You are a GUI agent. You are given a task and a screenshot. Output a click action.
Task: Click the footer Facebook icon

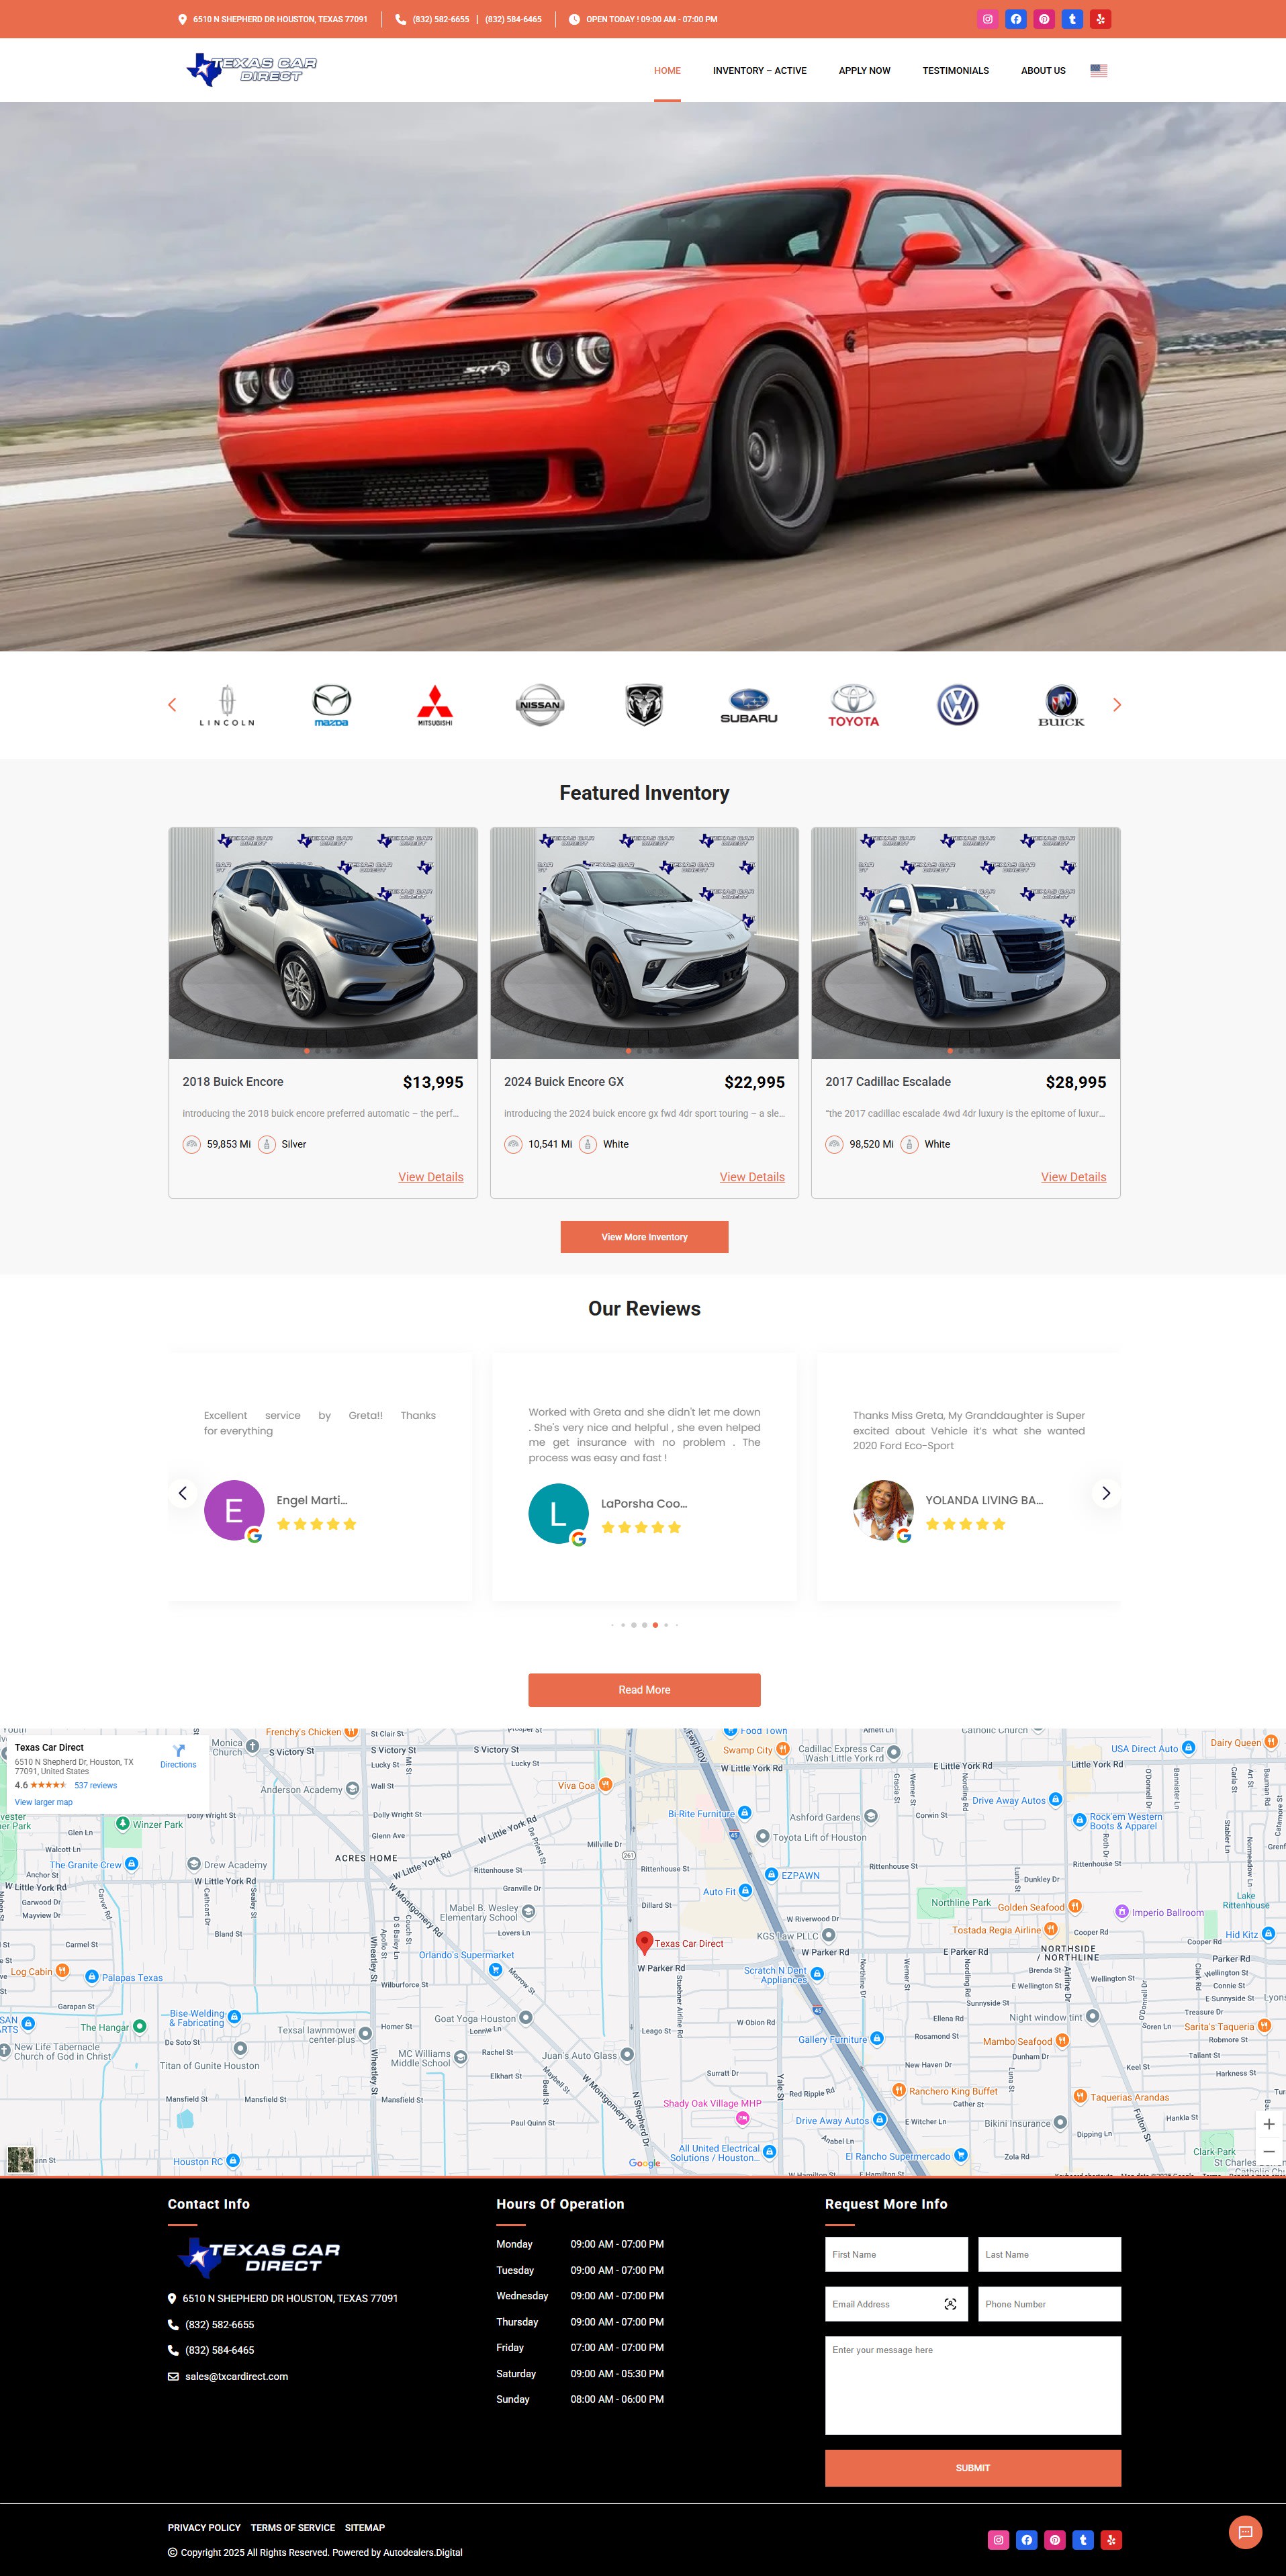click(x=1026, y=2539)
